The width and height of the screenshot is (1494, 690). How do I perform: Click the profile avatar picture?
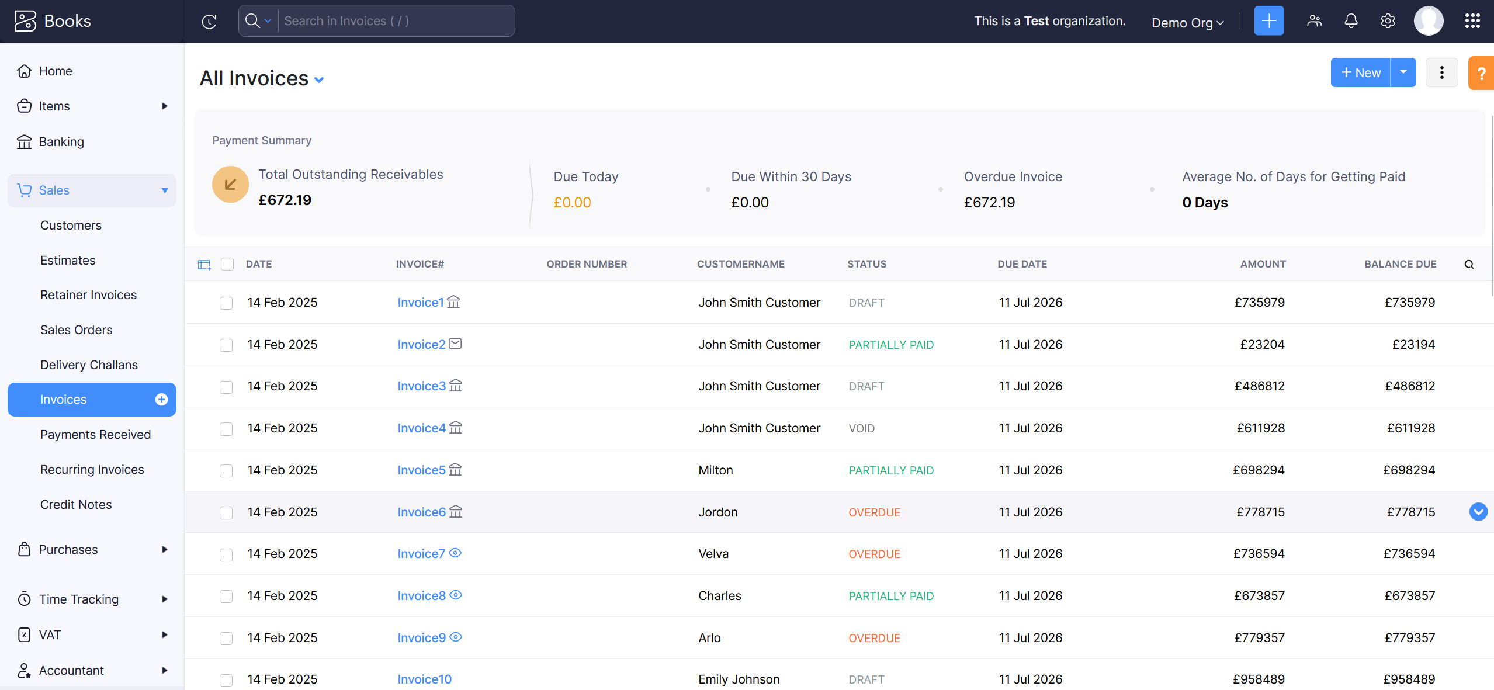point(1428,20)
